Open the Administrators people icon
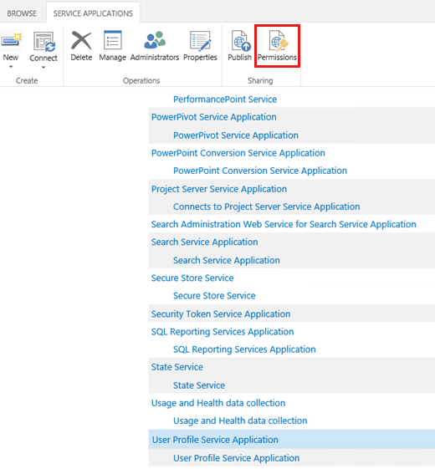This screenshot has width=435, height=469. pyautogui.click(x=155, y=40)
